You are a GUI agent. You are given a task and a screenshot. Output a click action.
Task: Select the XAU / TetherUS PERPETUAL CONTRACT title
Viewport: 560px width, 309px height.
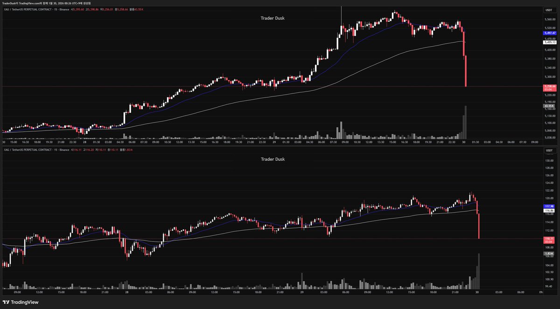pyautogui.click(x=27, y=10)
